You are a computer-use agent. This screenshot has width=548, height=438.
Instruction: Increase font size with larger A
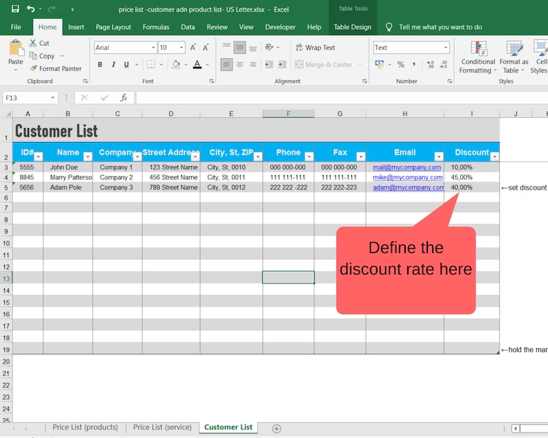193,48
